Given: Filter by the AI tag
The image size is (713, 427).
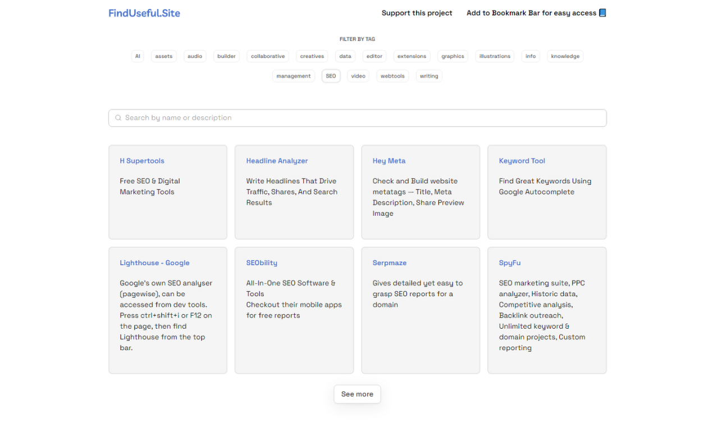Looking at the screenshot, I should point(138,56).
